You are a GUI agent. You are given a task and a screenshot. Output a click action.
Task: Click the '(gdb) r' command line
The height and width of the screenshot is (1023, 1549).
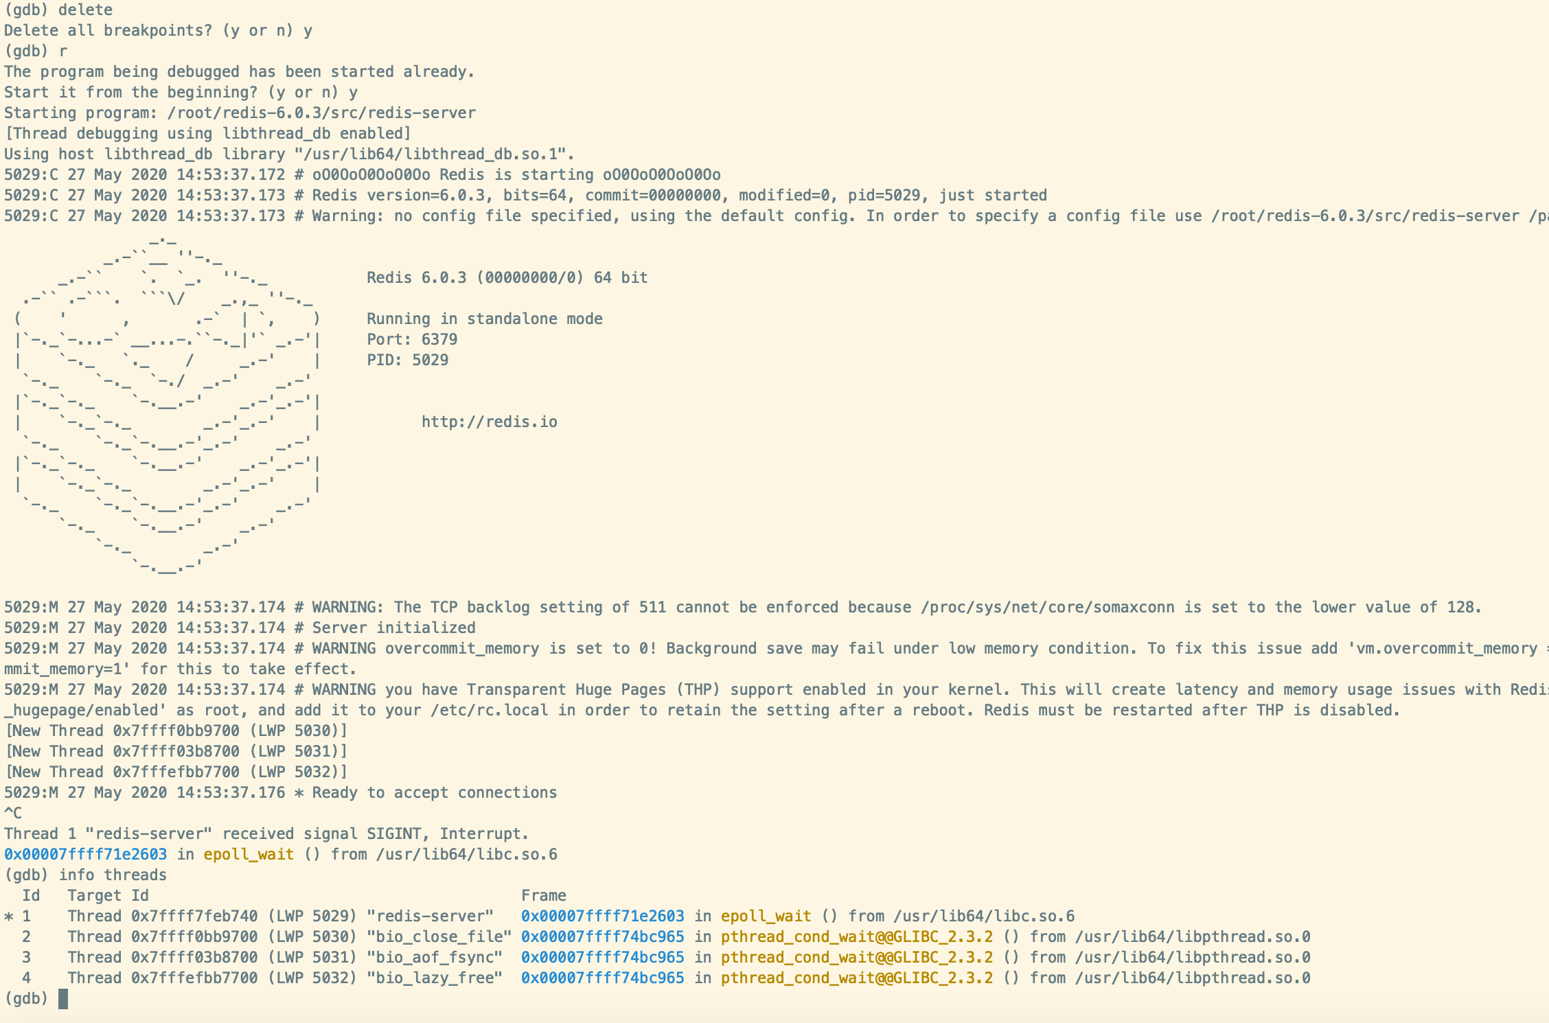point(36,51)
